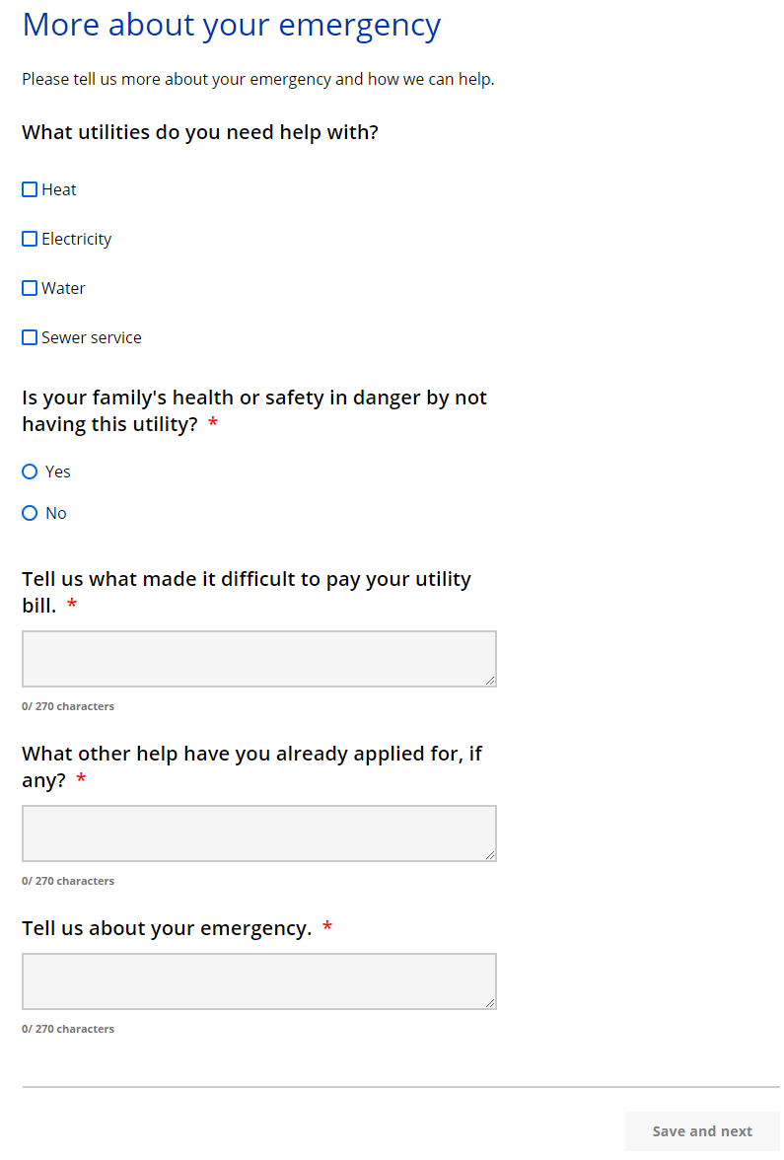Select the Sewer service checkbox

[x=30, y=337]
